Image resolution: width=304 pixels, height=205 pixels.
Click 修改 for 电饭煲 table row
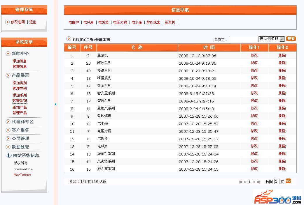point(254,138)
